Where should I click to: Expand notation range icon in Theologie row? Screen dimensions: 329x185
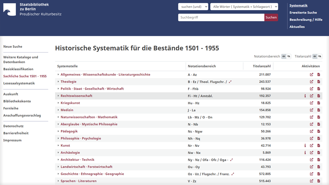point(230,82)
